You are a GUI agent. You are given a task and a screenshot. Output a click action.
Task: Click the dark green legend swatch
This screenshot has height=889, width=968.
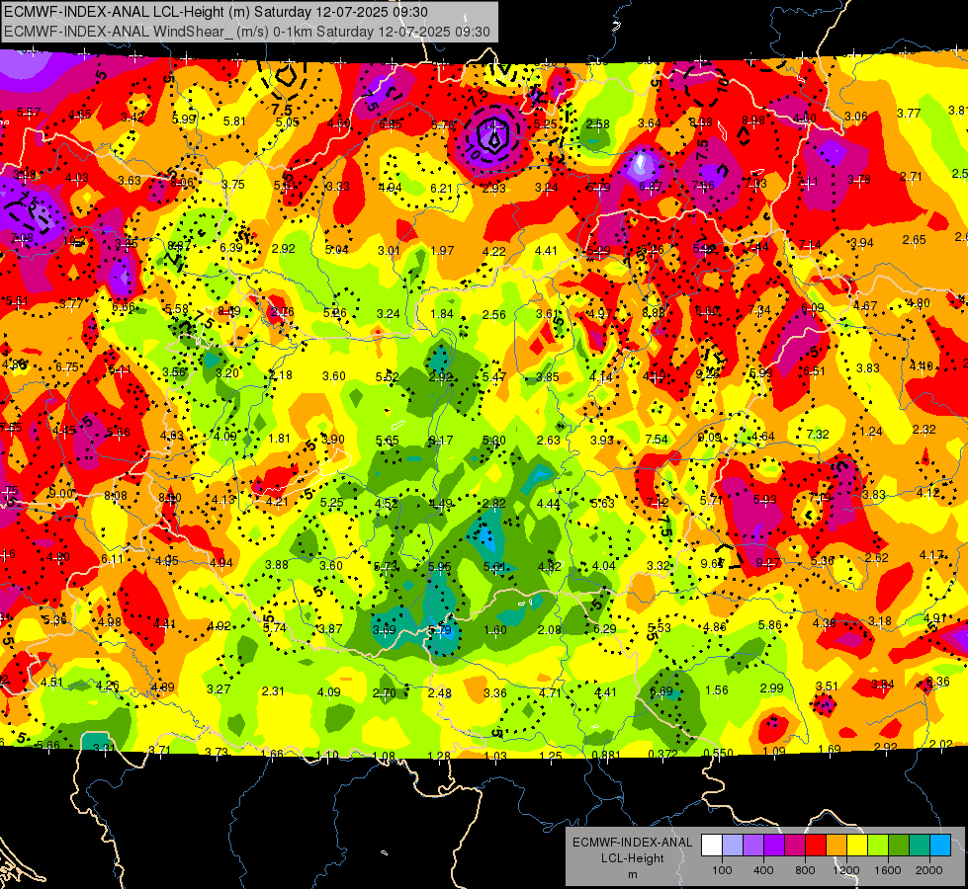point(899,846)
